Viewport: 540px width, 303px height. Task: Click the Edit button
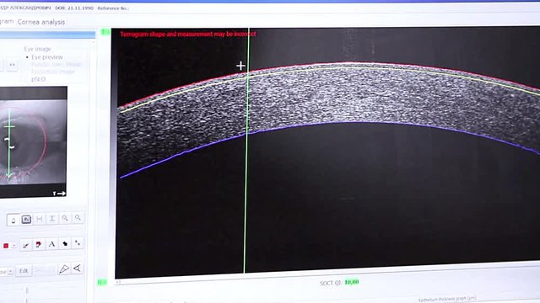(x=24, y=271)
